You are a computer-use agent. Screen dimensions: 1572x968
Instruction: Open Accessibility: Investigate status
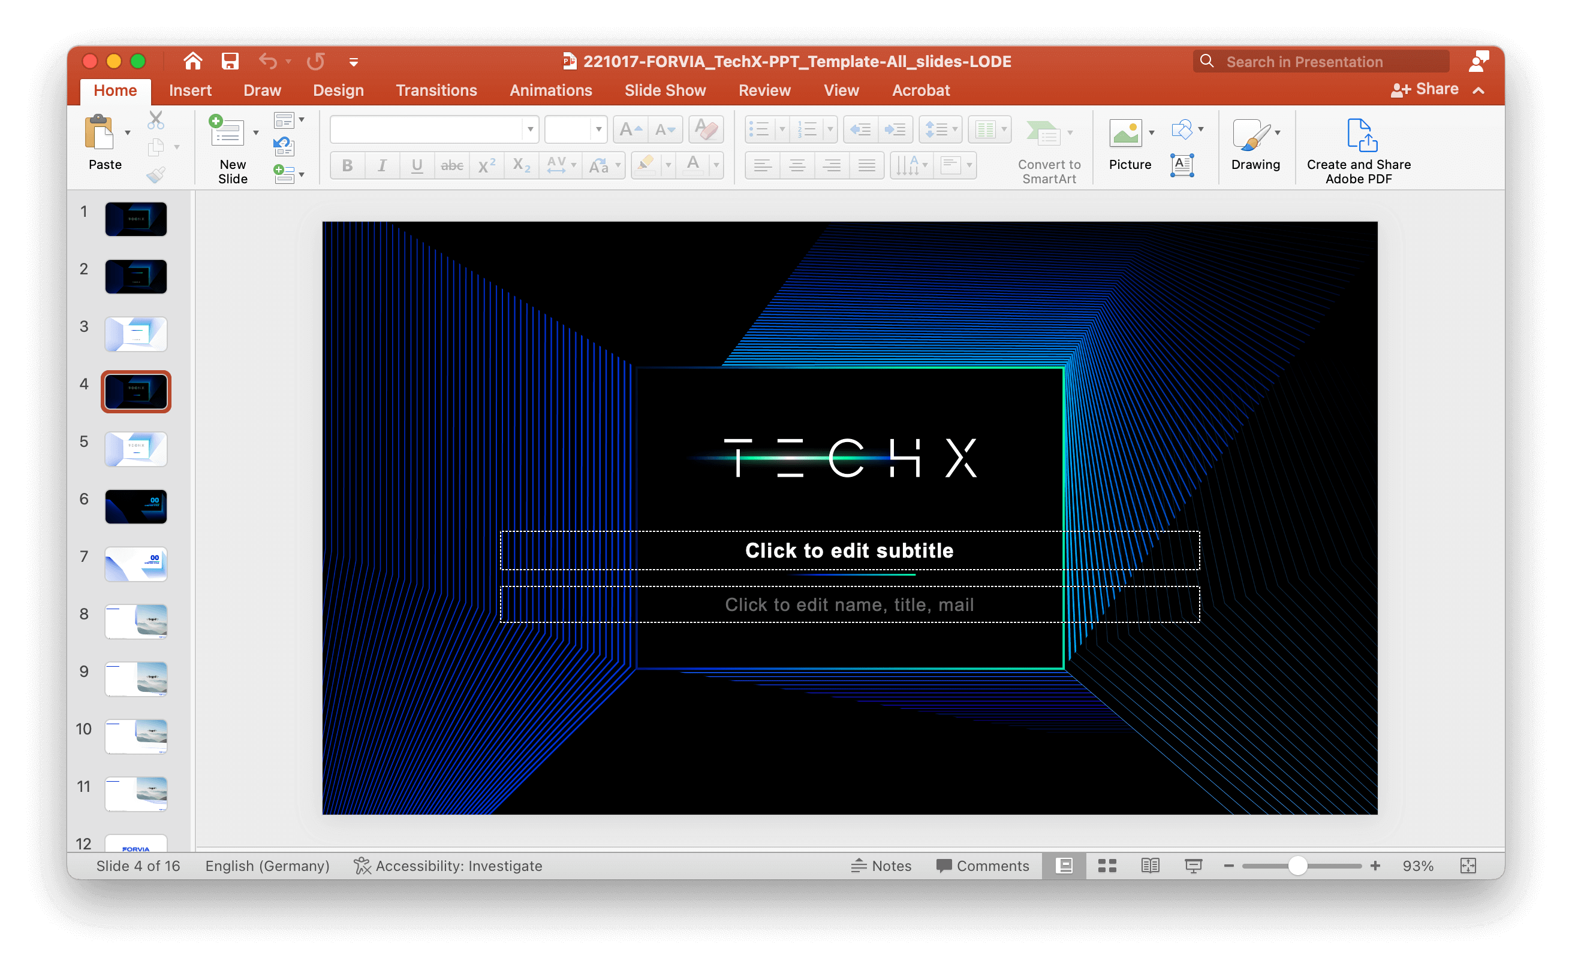click(x=448, y=866)
